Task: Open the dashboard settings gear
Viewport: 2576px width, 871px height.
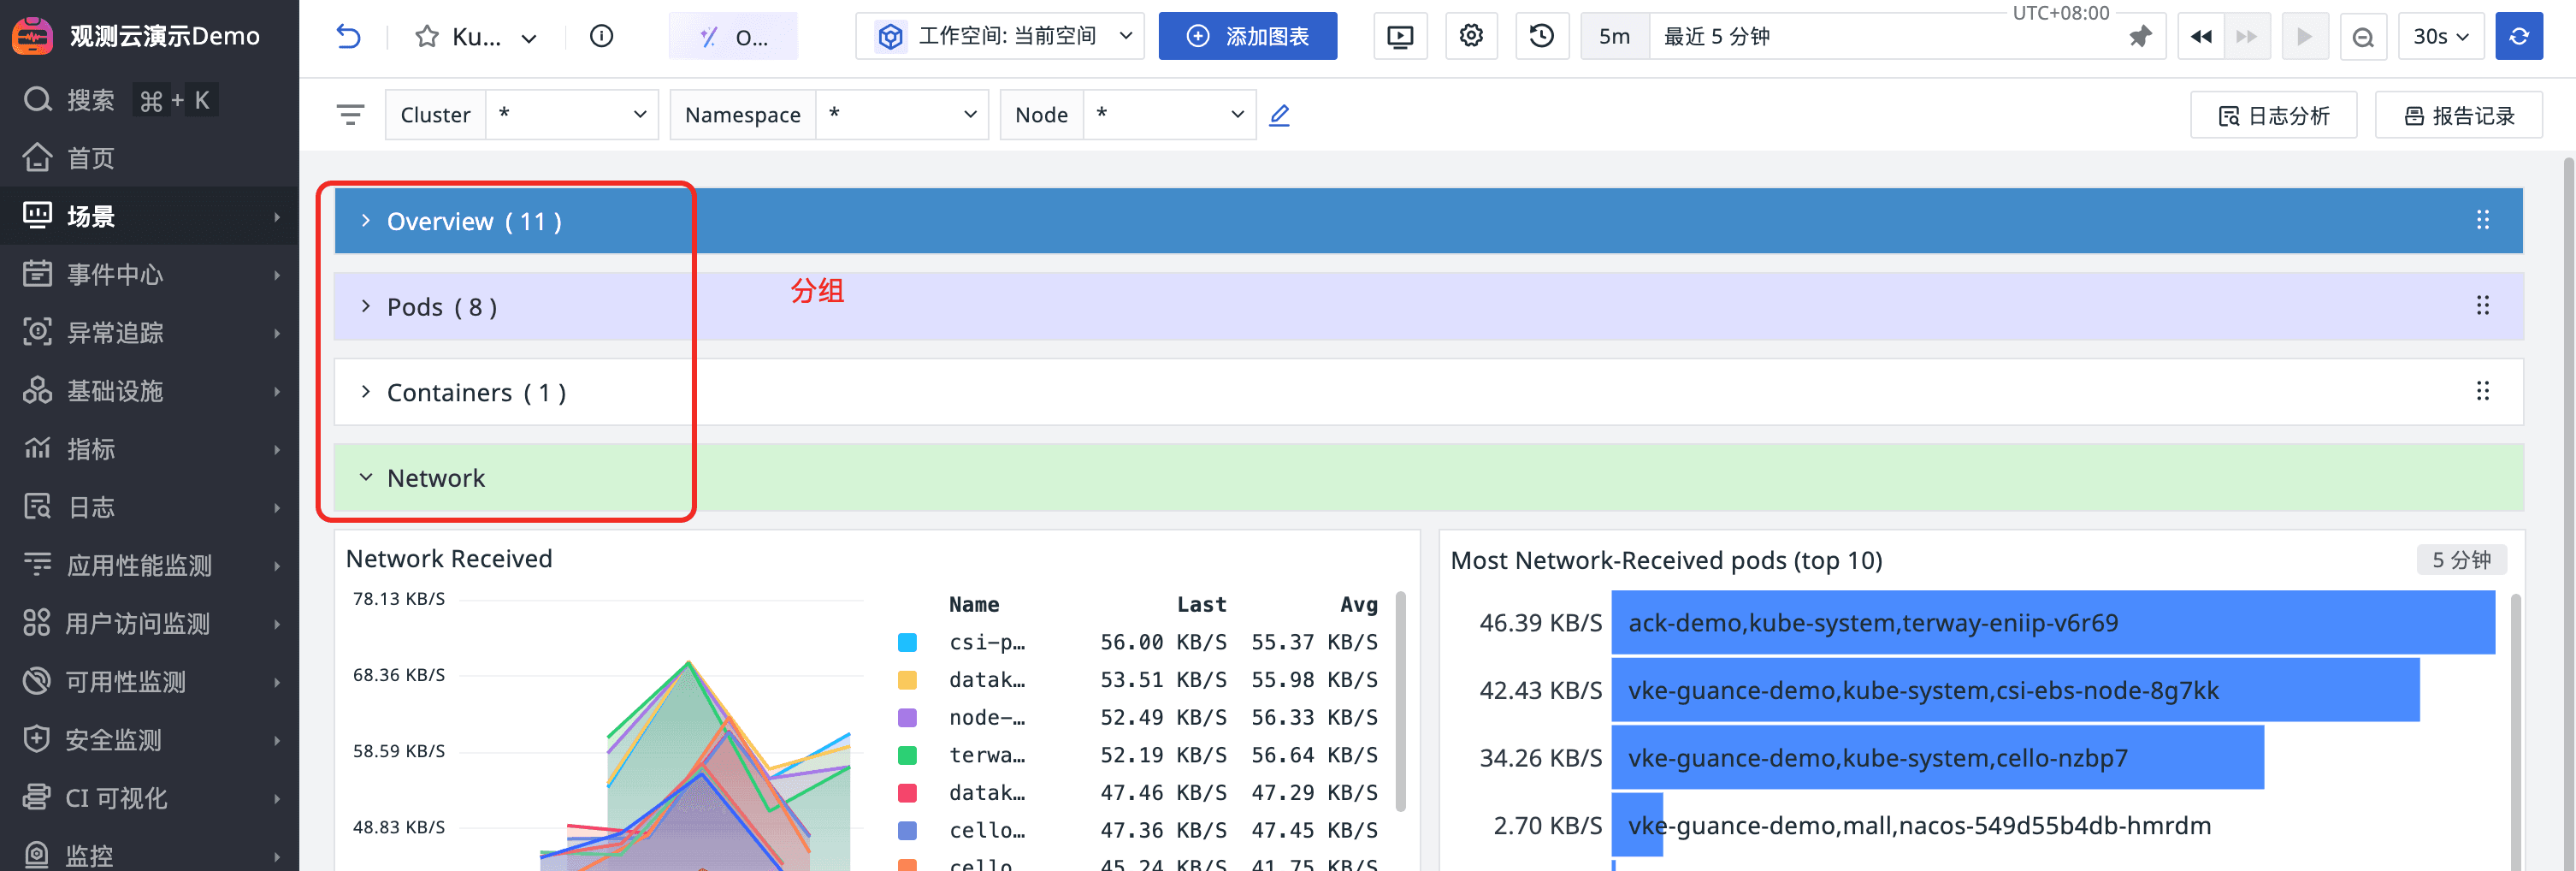Action: (x=1470, y=37)
